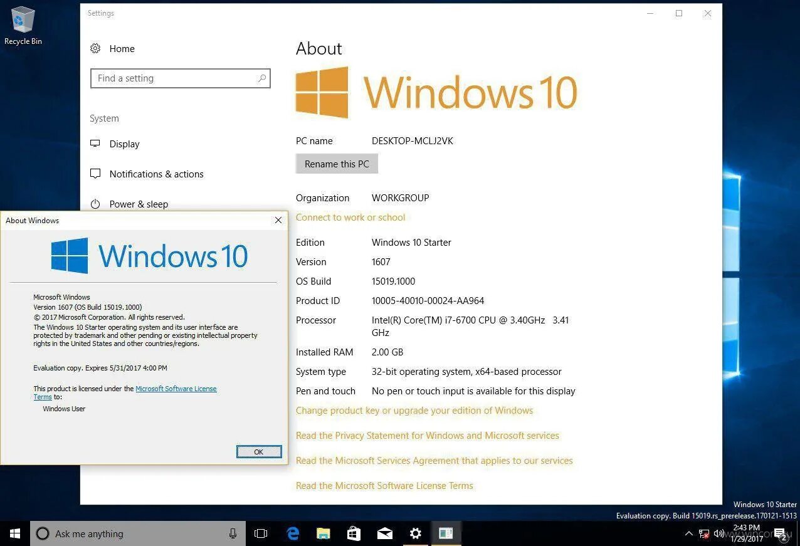The image size is (800, 546).
Task: Click the Intel Core i7-6700 processor text
Action: pos(470,326)
